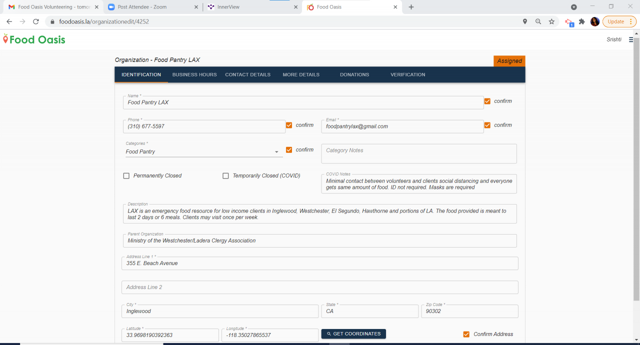This screenshot has height=345, width=640.
Task: Click the Latitude field
Action: coord(170,335)
